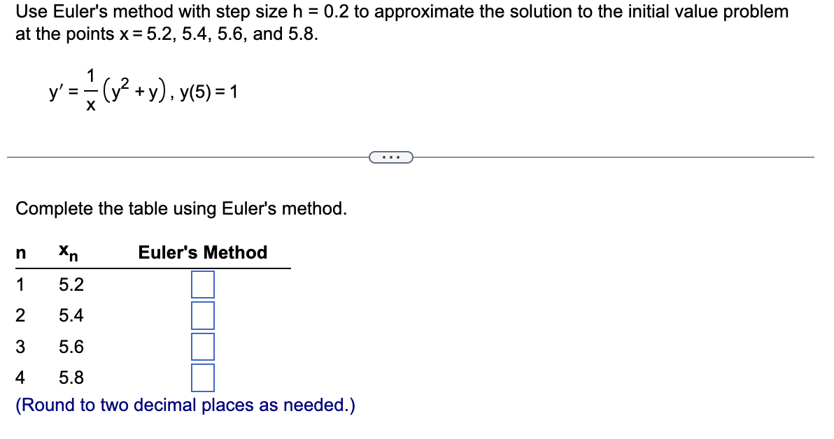Select row 3 labeled 5.6
This screenshot has width=834, height=439.
click(70, 346)
